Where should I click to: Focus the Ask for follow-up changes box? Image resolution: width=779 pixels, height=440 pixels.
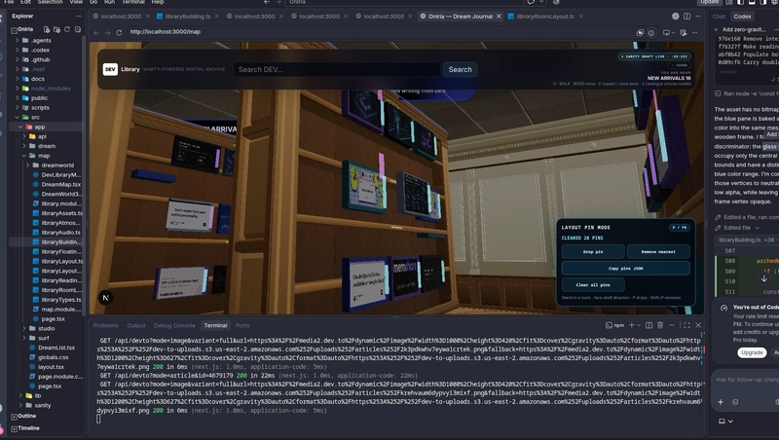tap(747, 380)
